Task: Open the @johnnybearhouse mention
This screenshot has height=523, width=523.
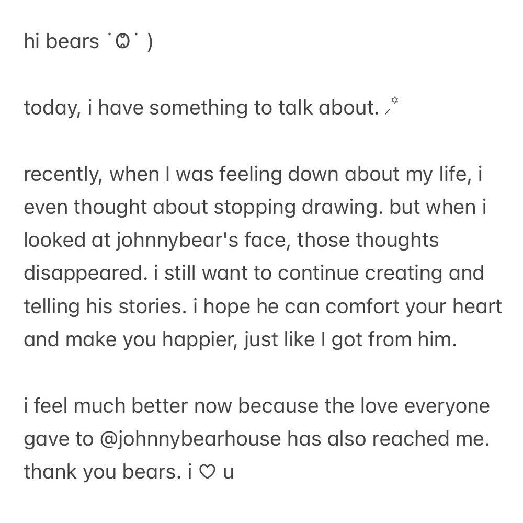Action: pyautogui.click(x=190, y=440)
